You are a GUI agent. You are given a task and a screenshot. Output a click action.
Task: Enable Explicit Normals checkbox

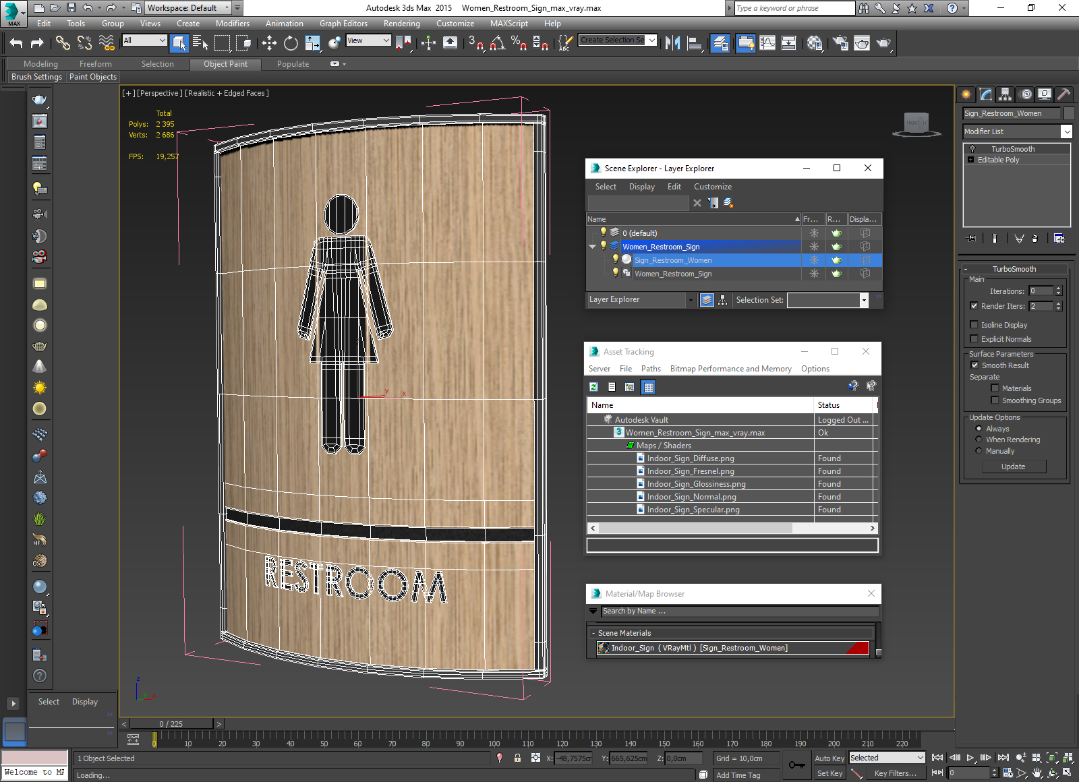(x=974, y=339)
